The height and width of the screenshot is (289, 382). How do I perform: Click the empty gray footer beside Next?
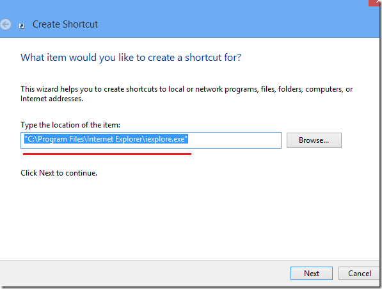click(146, 273)
